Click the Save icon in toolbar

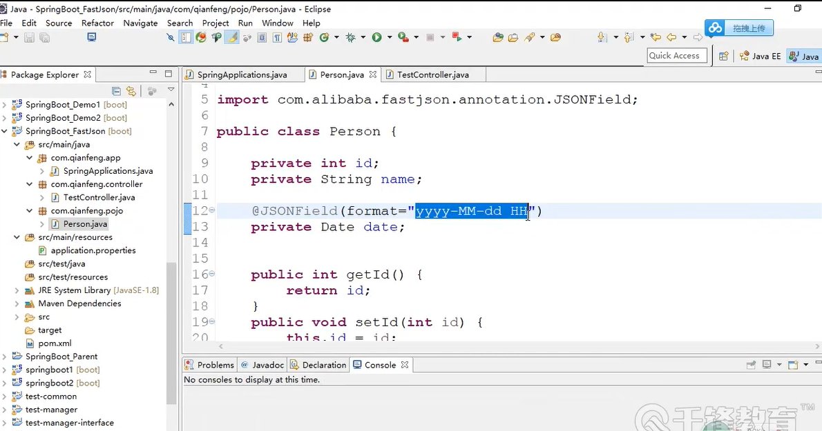(29, 37)
